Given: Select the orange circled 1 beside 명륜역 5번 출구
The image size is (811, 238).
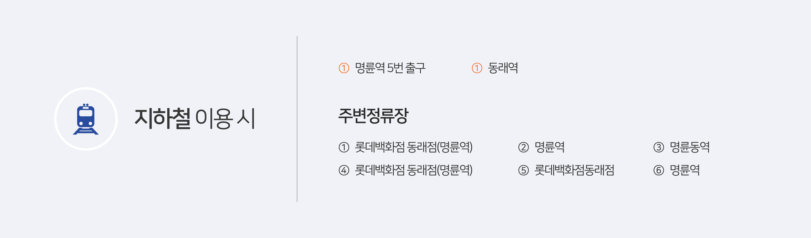Looking at the screenshot, I should (x=344, y=68).
